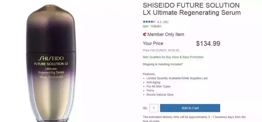Click the Shiseido serum bottle image
The image size is (262, 122).
(51, 63)
